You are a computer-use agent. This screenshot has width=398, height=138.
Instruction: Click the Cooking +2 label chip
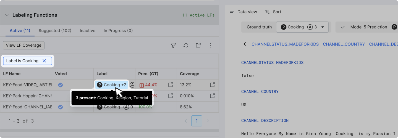pyautogui.click(x=112, y=85)
